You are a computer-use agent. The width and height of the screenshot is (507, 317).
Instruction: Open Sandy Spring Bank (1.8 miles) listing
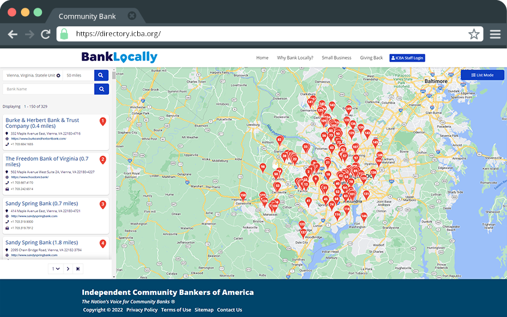[x=42, y=242]
